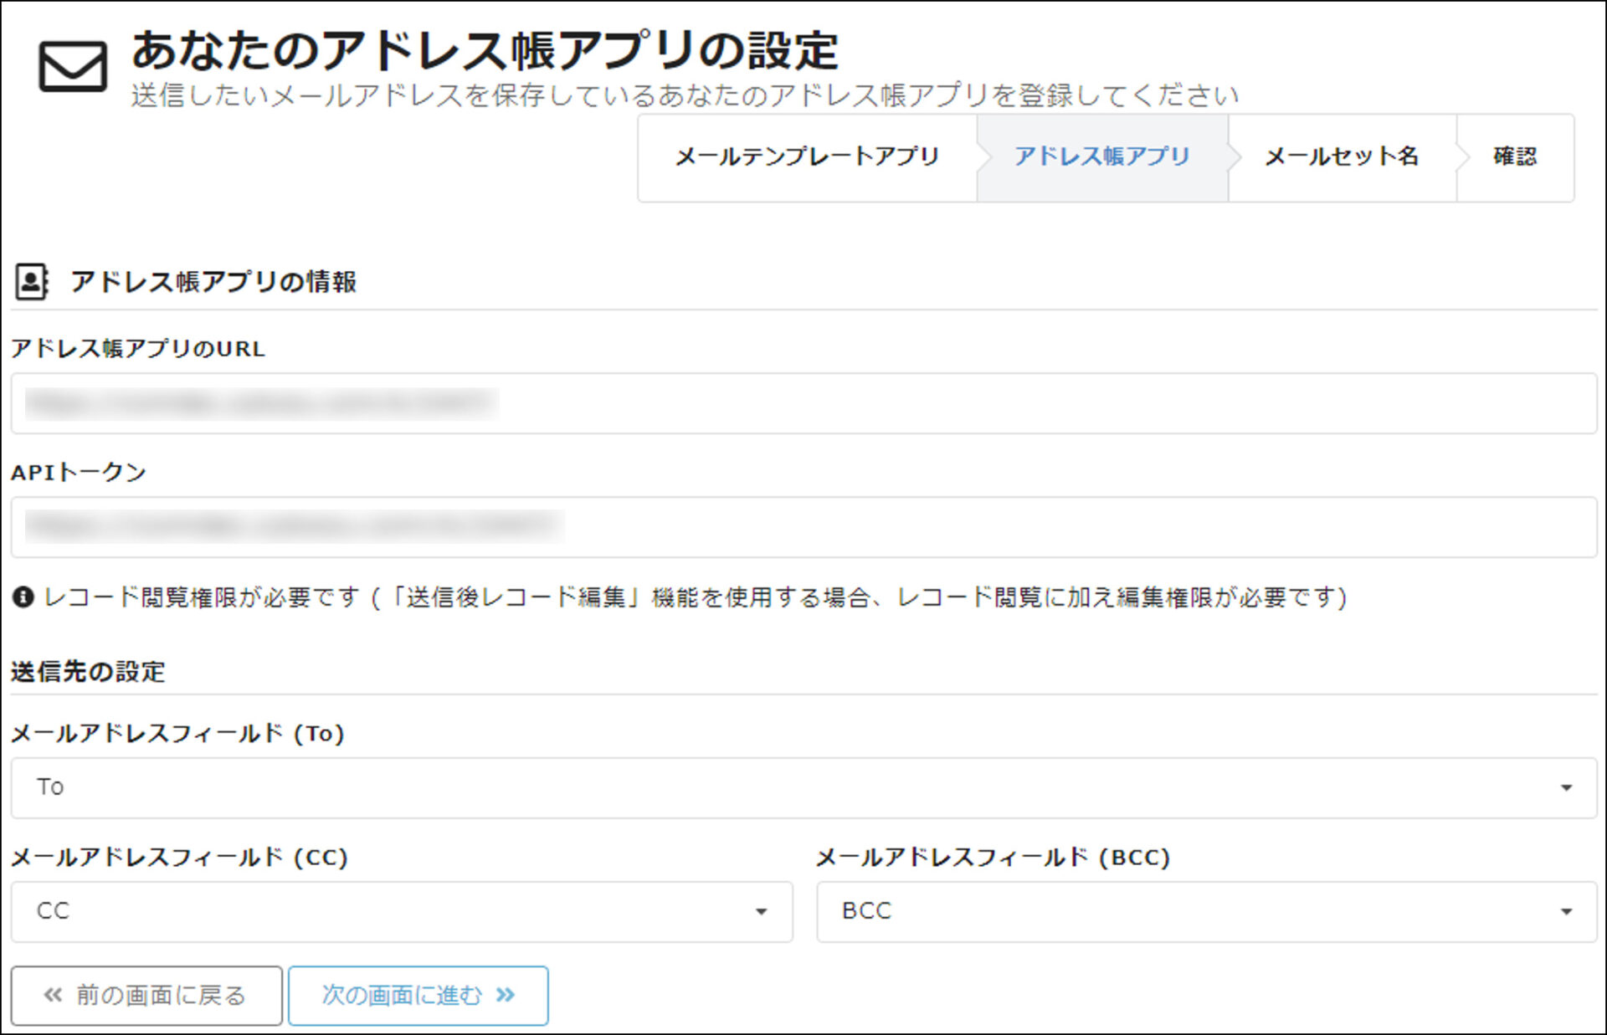1607x1035 pixels.
Task: Click the レコード閲覧権限が必要です note text
Action: 696,597
